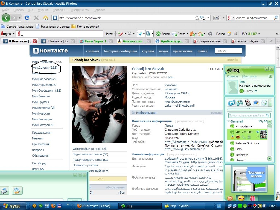Click phone call icon under contact 201-771-680
This screenshot has height=210, width=280.
[x=244, y=137]
